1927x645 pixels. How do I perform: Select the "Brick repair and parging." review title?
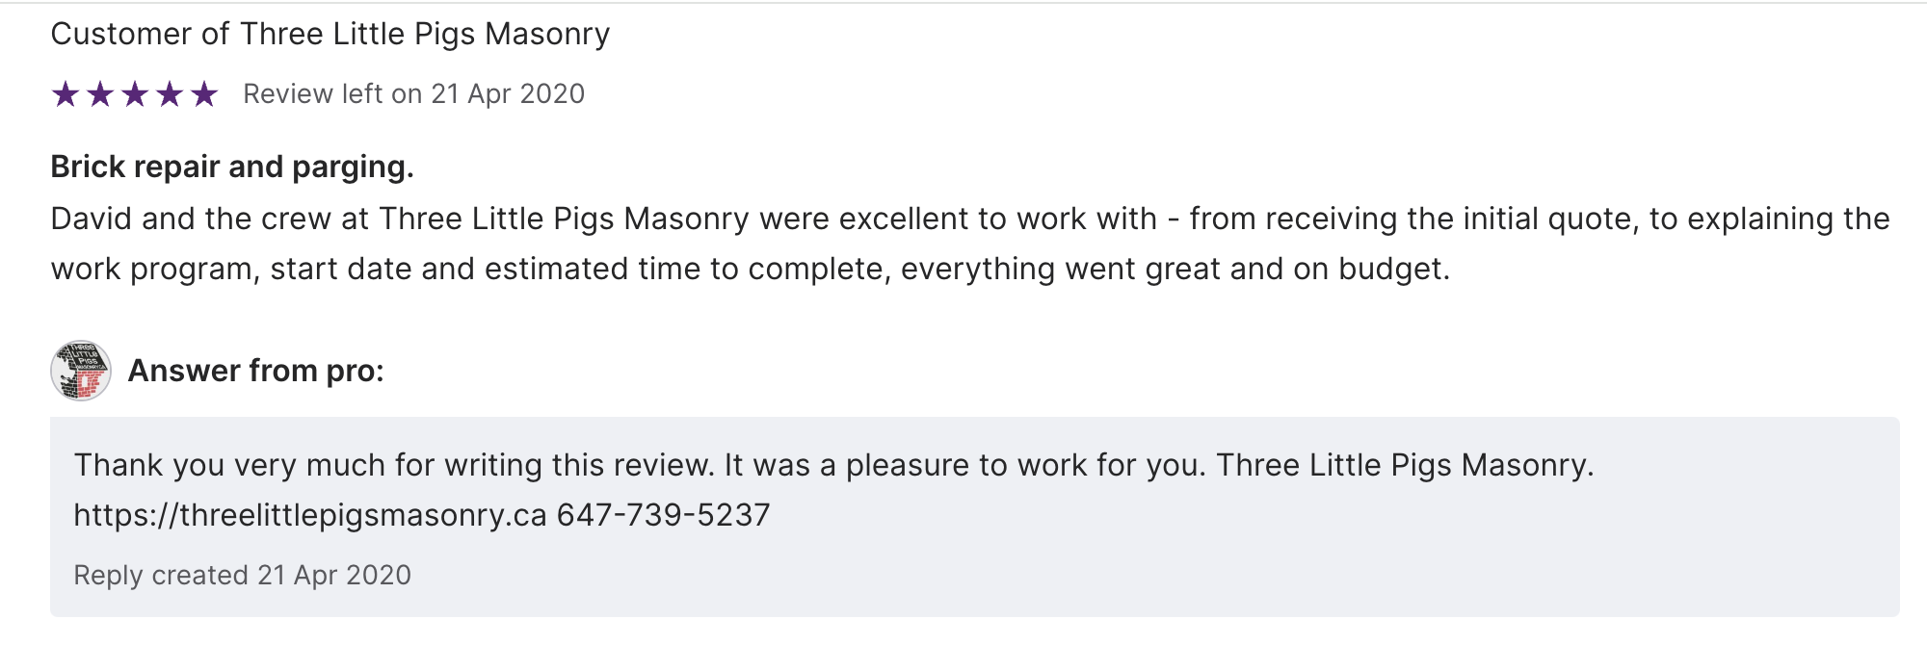[x=232, y=168]
